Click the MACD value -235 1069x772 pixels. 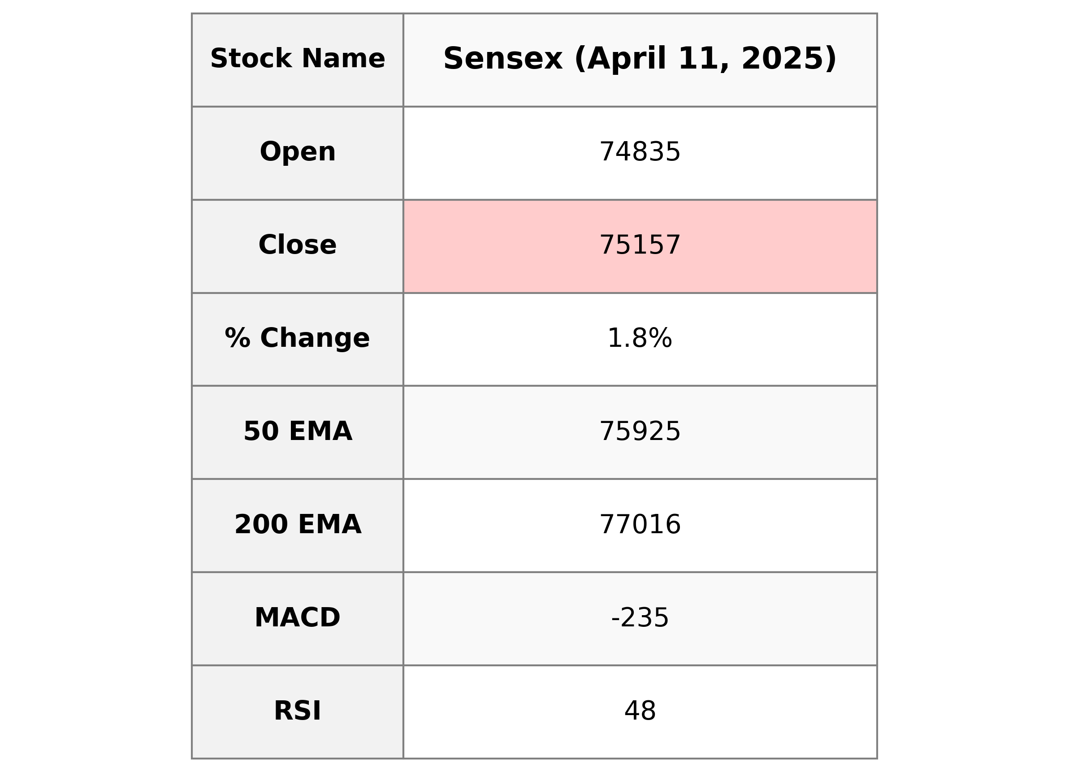click(640, 617)
